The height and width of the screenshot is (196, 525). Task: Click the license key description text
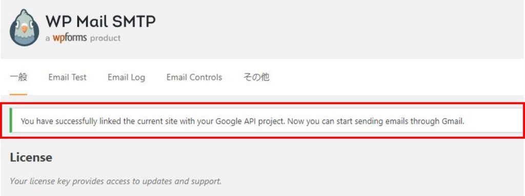[x=115, y=181]
